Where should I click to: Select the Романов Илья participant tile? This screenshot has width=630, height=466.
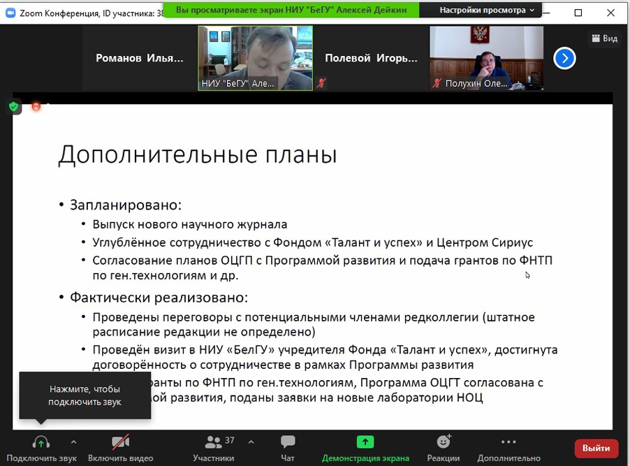click(x=140, y=58)
